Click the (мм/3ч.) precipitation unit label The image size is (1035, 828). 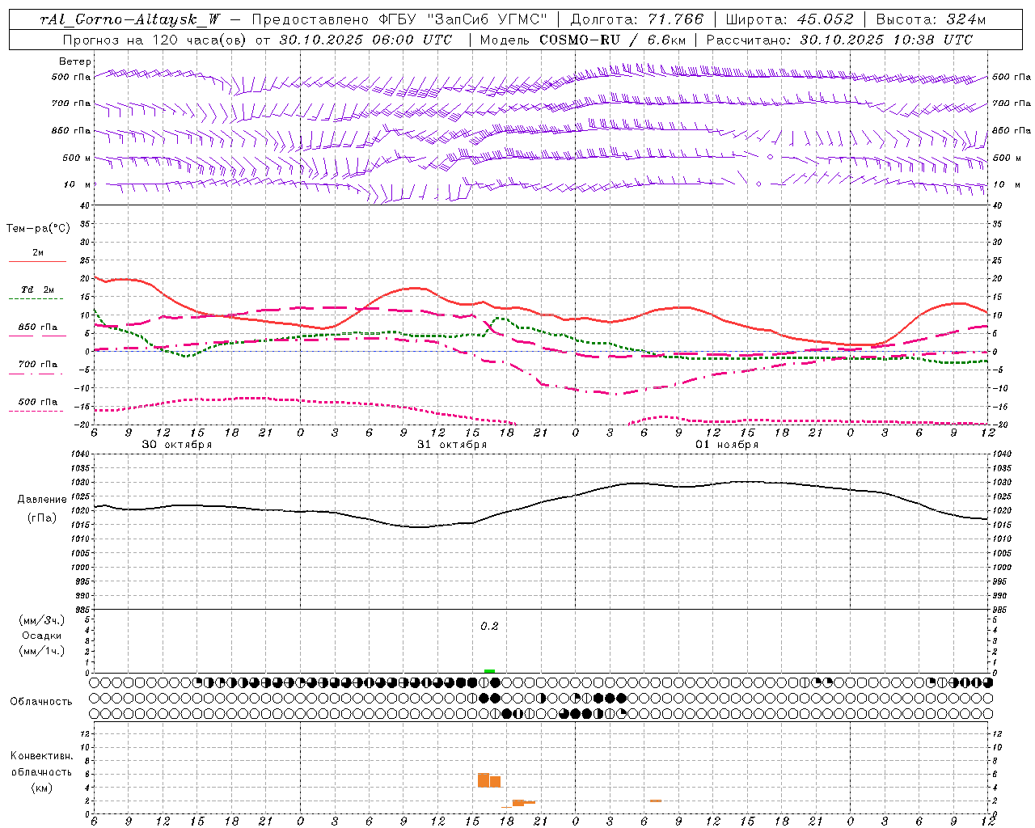point(41,621)
